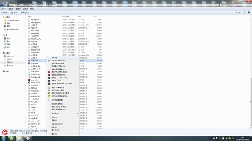
Task: Choose Cut (剪切) in context menu
Action: (x=54, y=117)
